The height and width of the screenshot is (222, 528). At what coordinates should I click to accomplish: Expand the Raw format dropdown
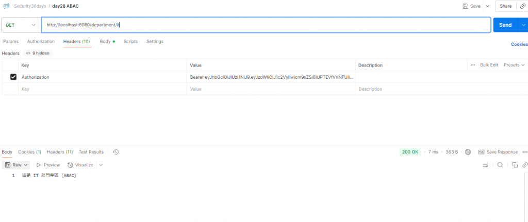[x=16, y=165]
